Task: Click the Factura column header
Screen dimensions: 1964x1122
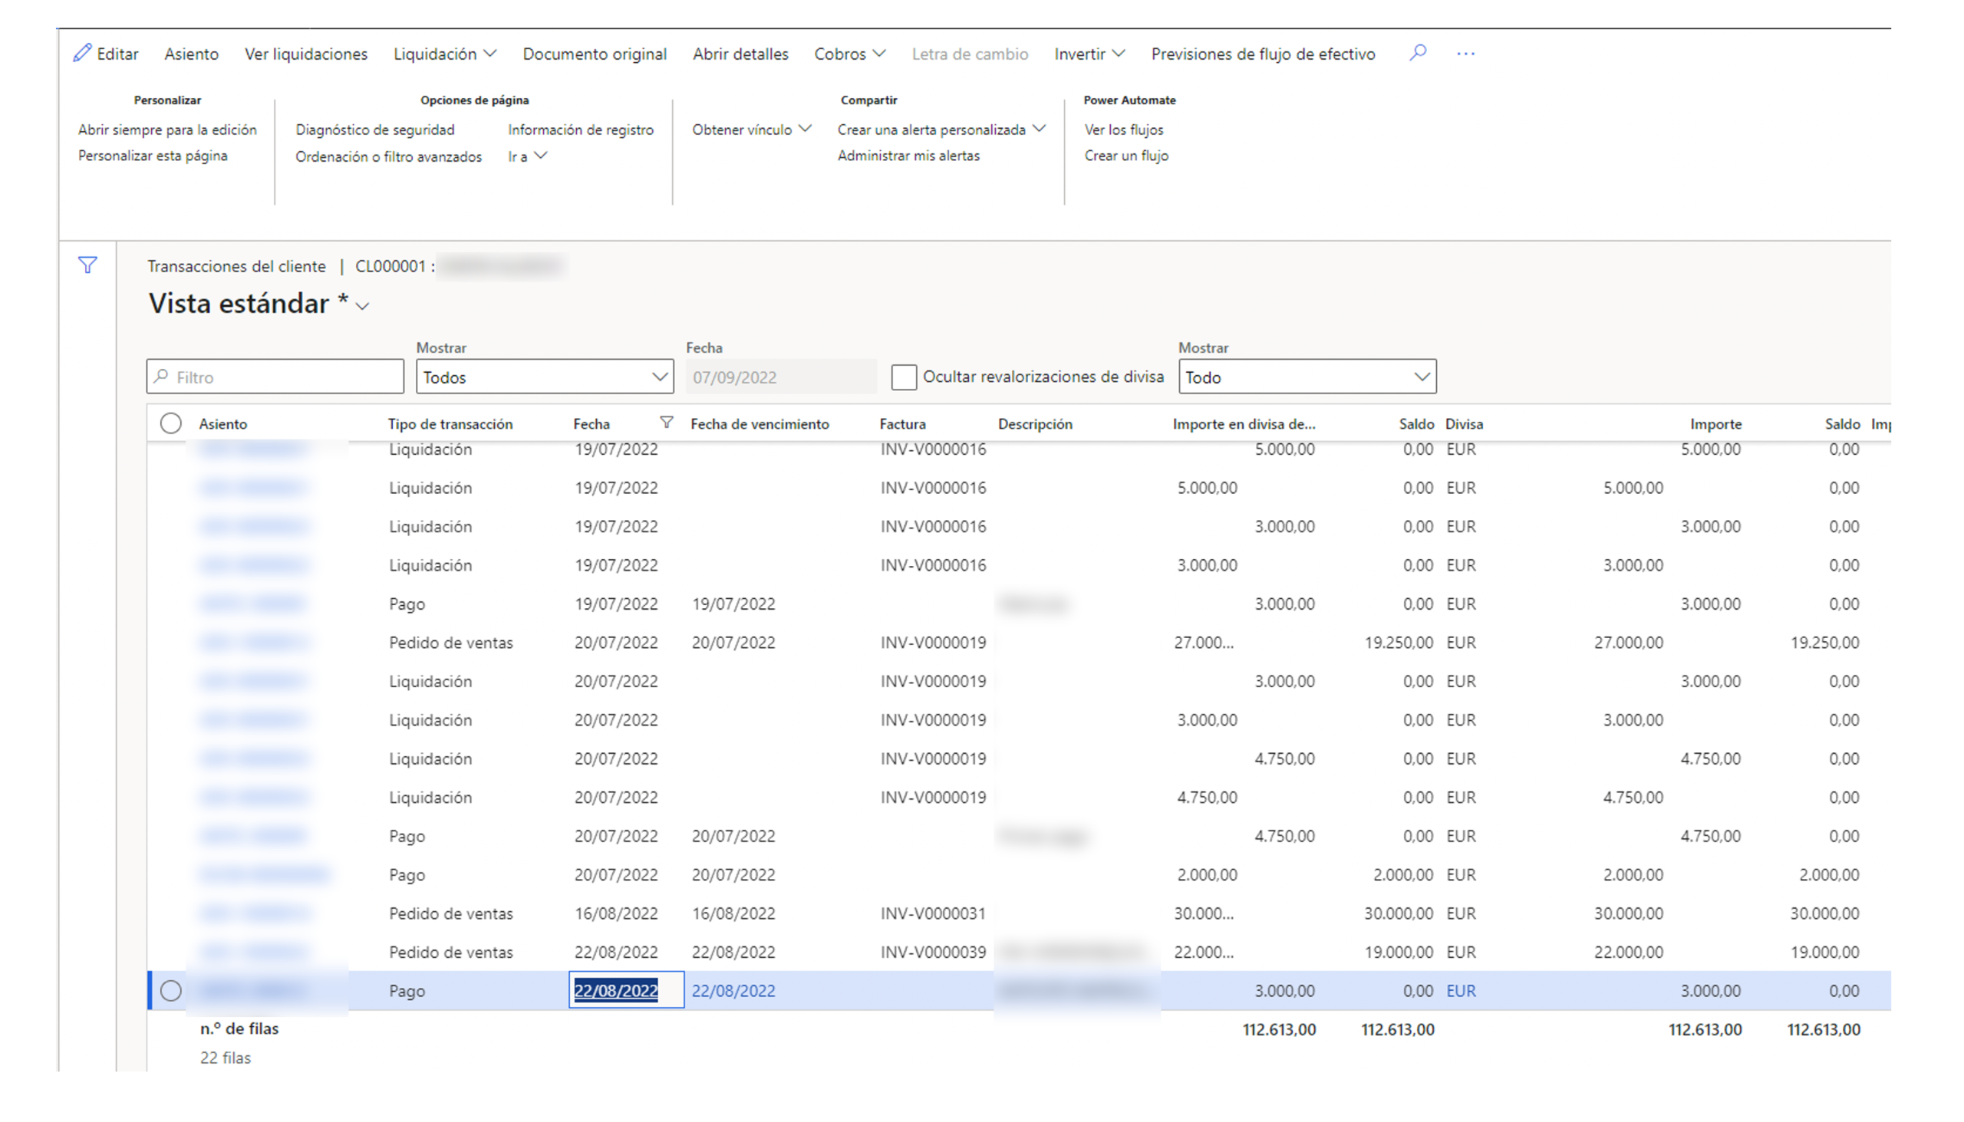Action: (x=903, y=424)
